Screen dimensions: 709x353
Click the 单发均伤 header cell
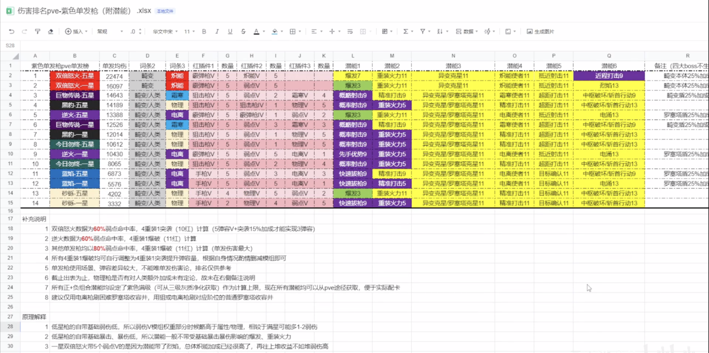114,66
